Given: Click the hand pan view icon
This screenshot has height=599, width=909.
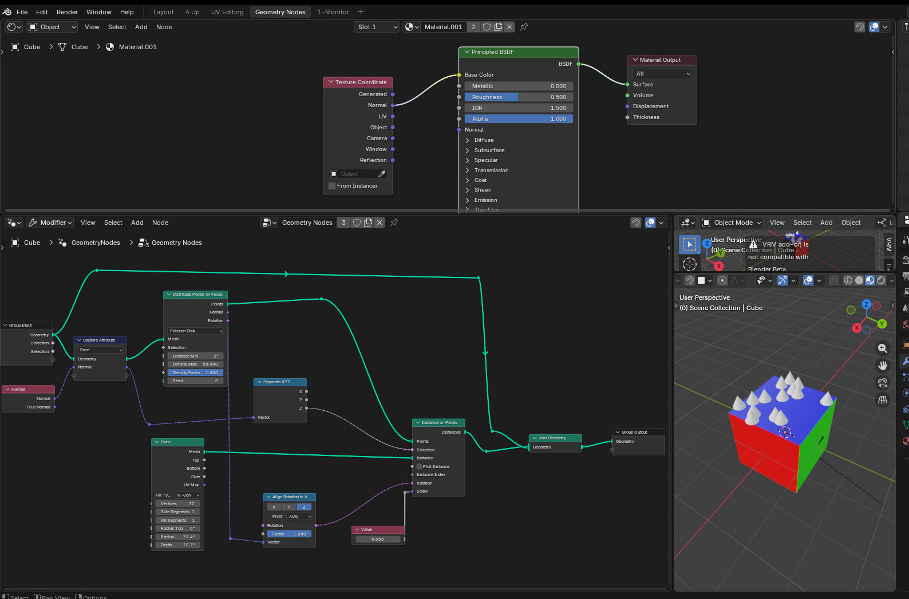Looking at the screenshot, I should click(883, 366).
